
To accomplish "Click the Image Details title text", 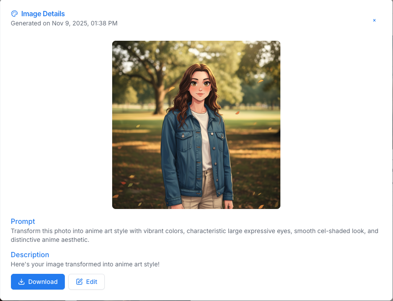I will tap(43, 14).
